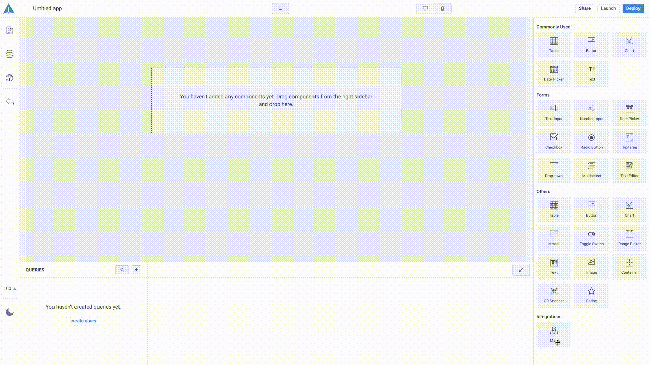The width and height of the screenshot is (650, 365).
Task: Add a new query with plus icon
Action: coord(136,270)
